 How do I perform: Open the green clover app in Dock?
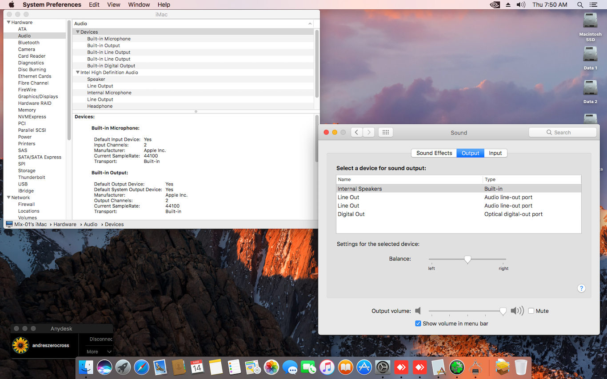point(457,367)
